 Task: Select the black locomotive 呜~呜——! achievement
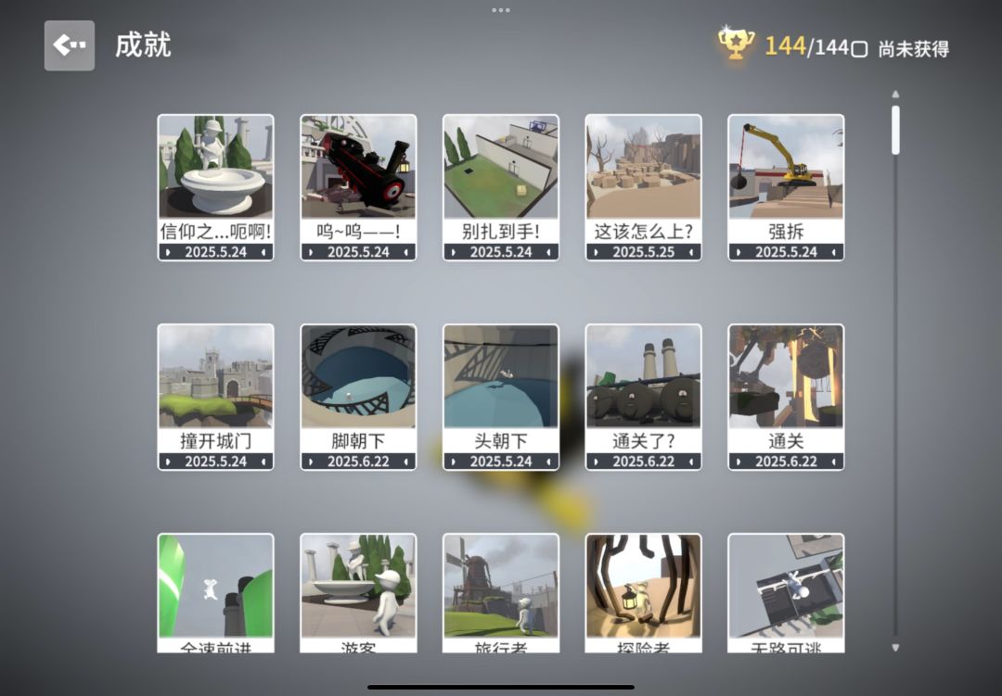coord(358,187)
